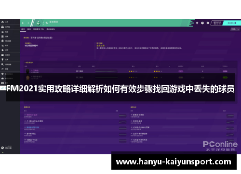The width and height of the screenshot is (241, 174).
Task: Open the circular-arrows transfers sidebar icon
Action: click(2, 69)
